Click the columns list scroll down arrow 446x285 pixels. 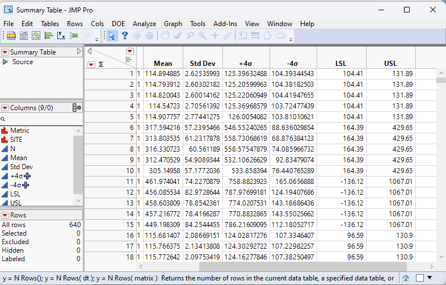[x=78, y=201]
